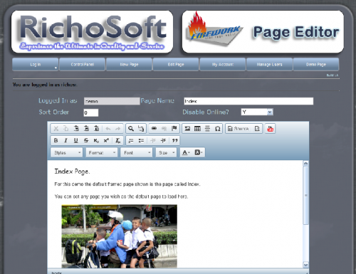Image resolution: width=356 pixels, height=274 pixels.
Task: Click the paragraph starting 'You can set'
Action: coord(121,196)
